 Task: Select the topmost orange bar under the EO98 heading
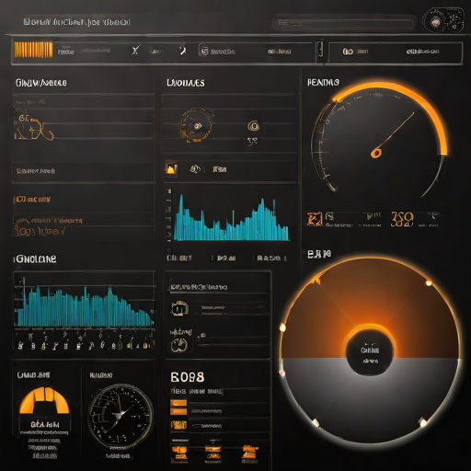point(178,403)
